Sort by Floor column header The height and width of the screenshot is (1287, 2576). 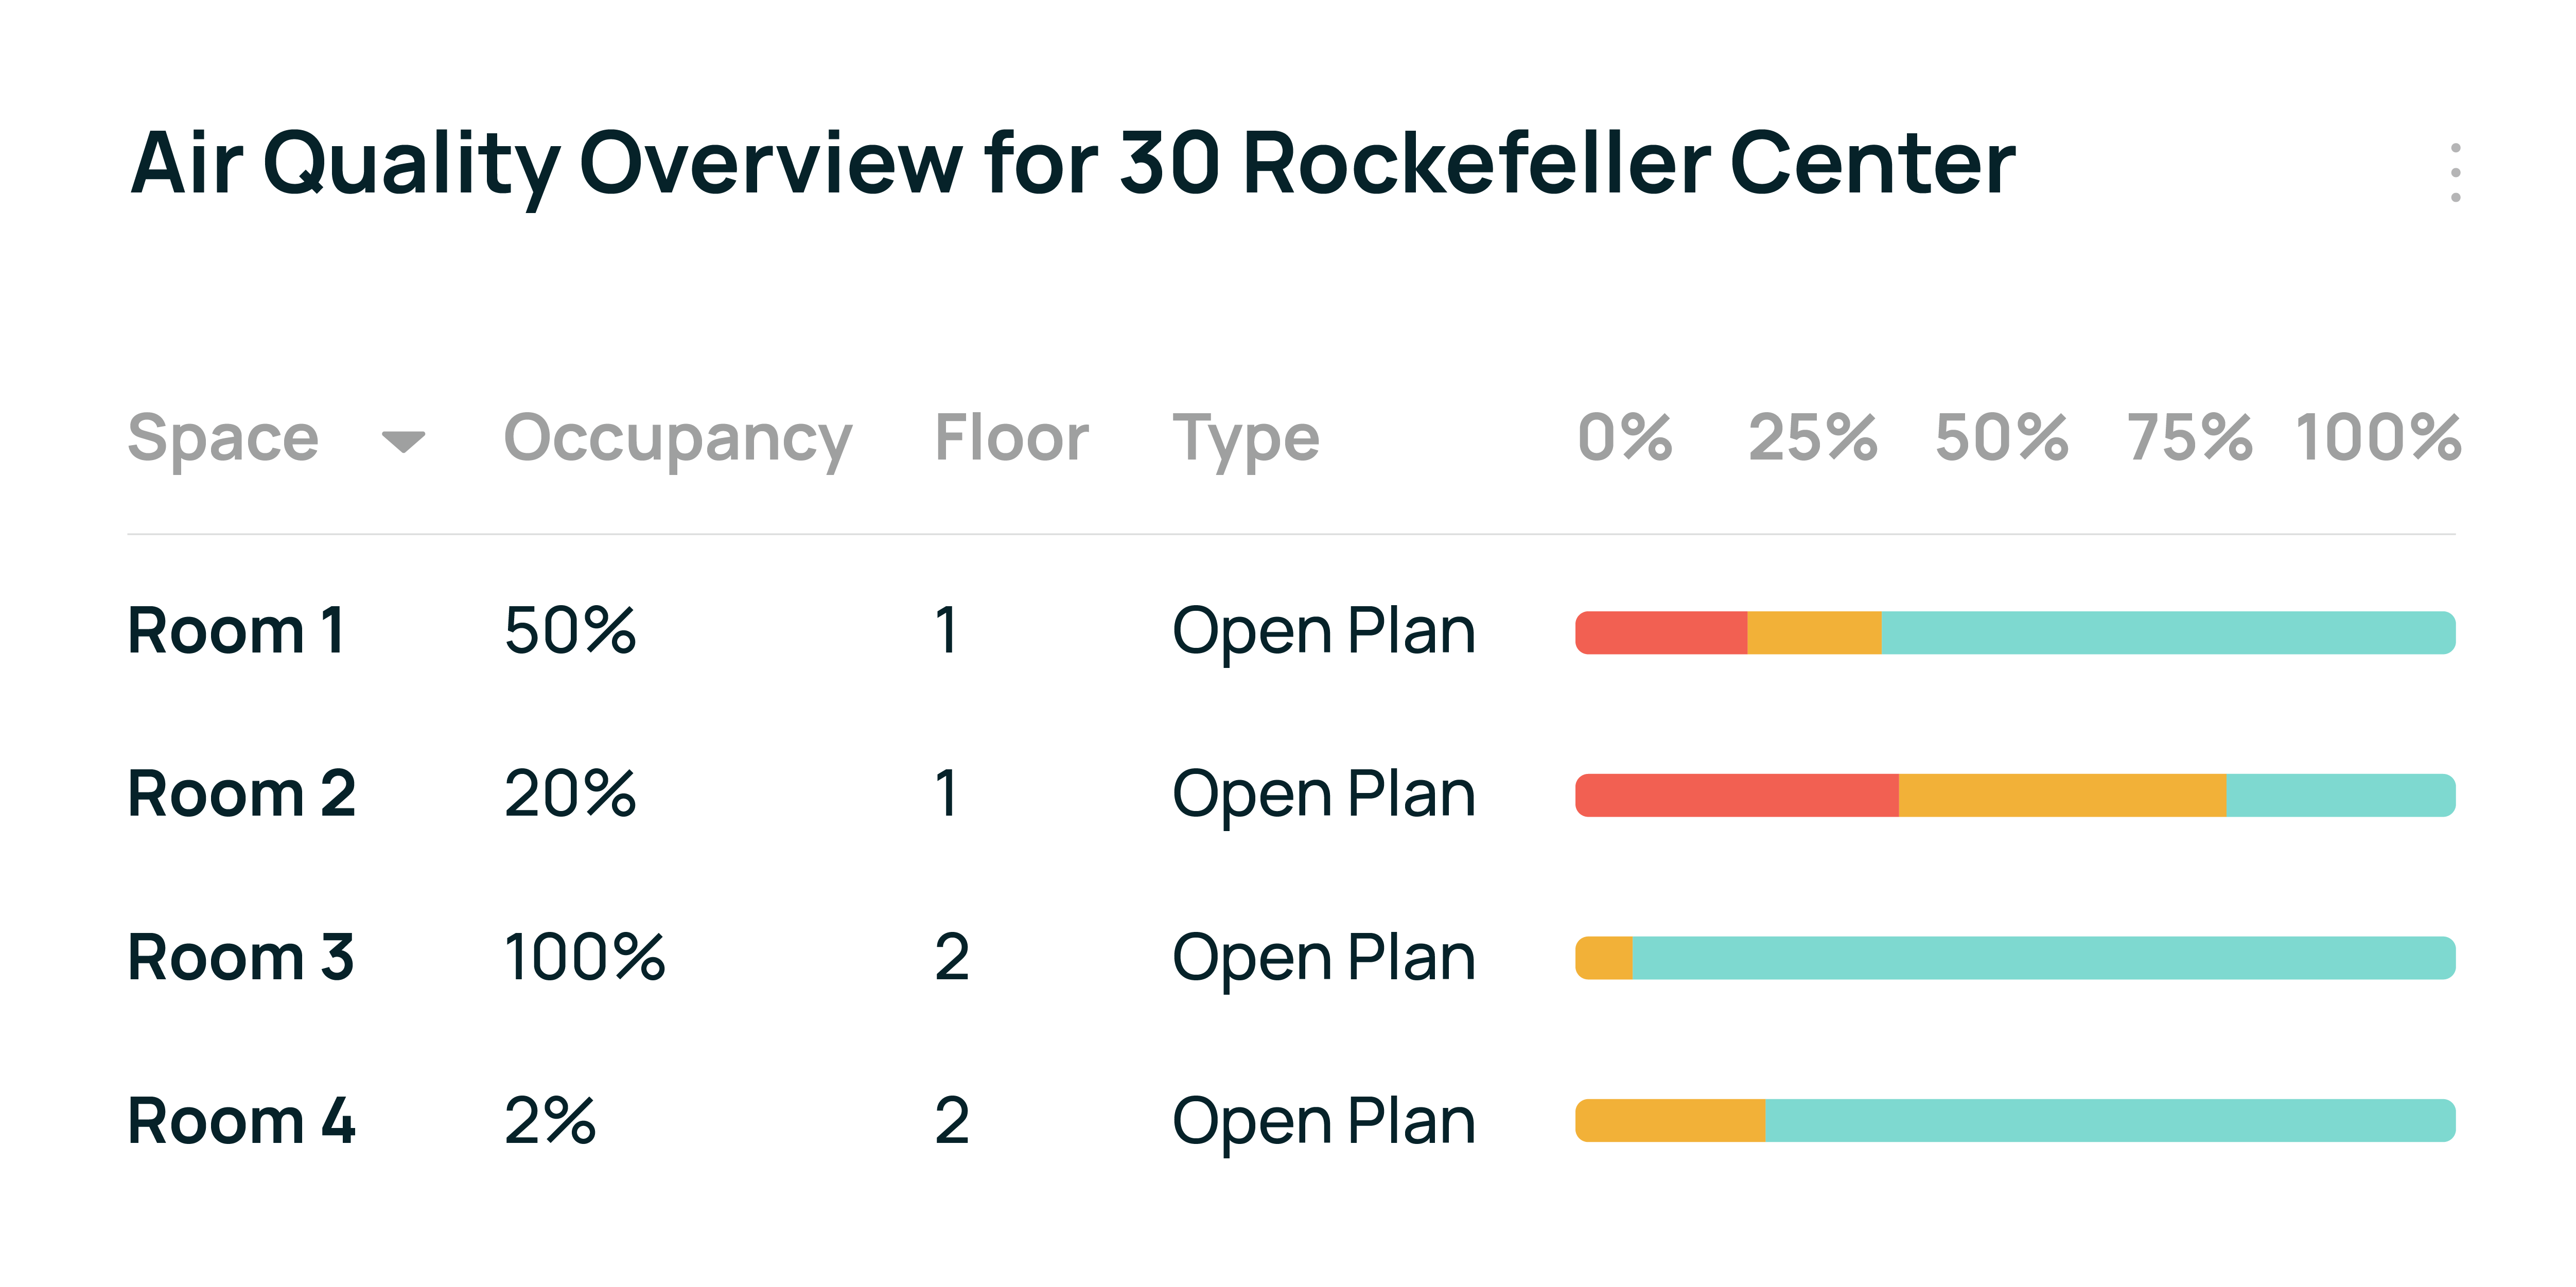(1010, 438)
